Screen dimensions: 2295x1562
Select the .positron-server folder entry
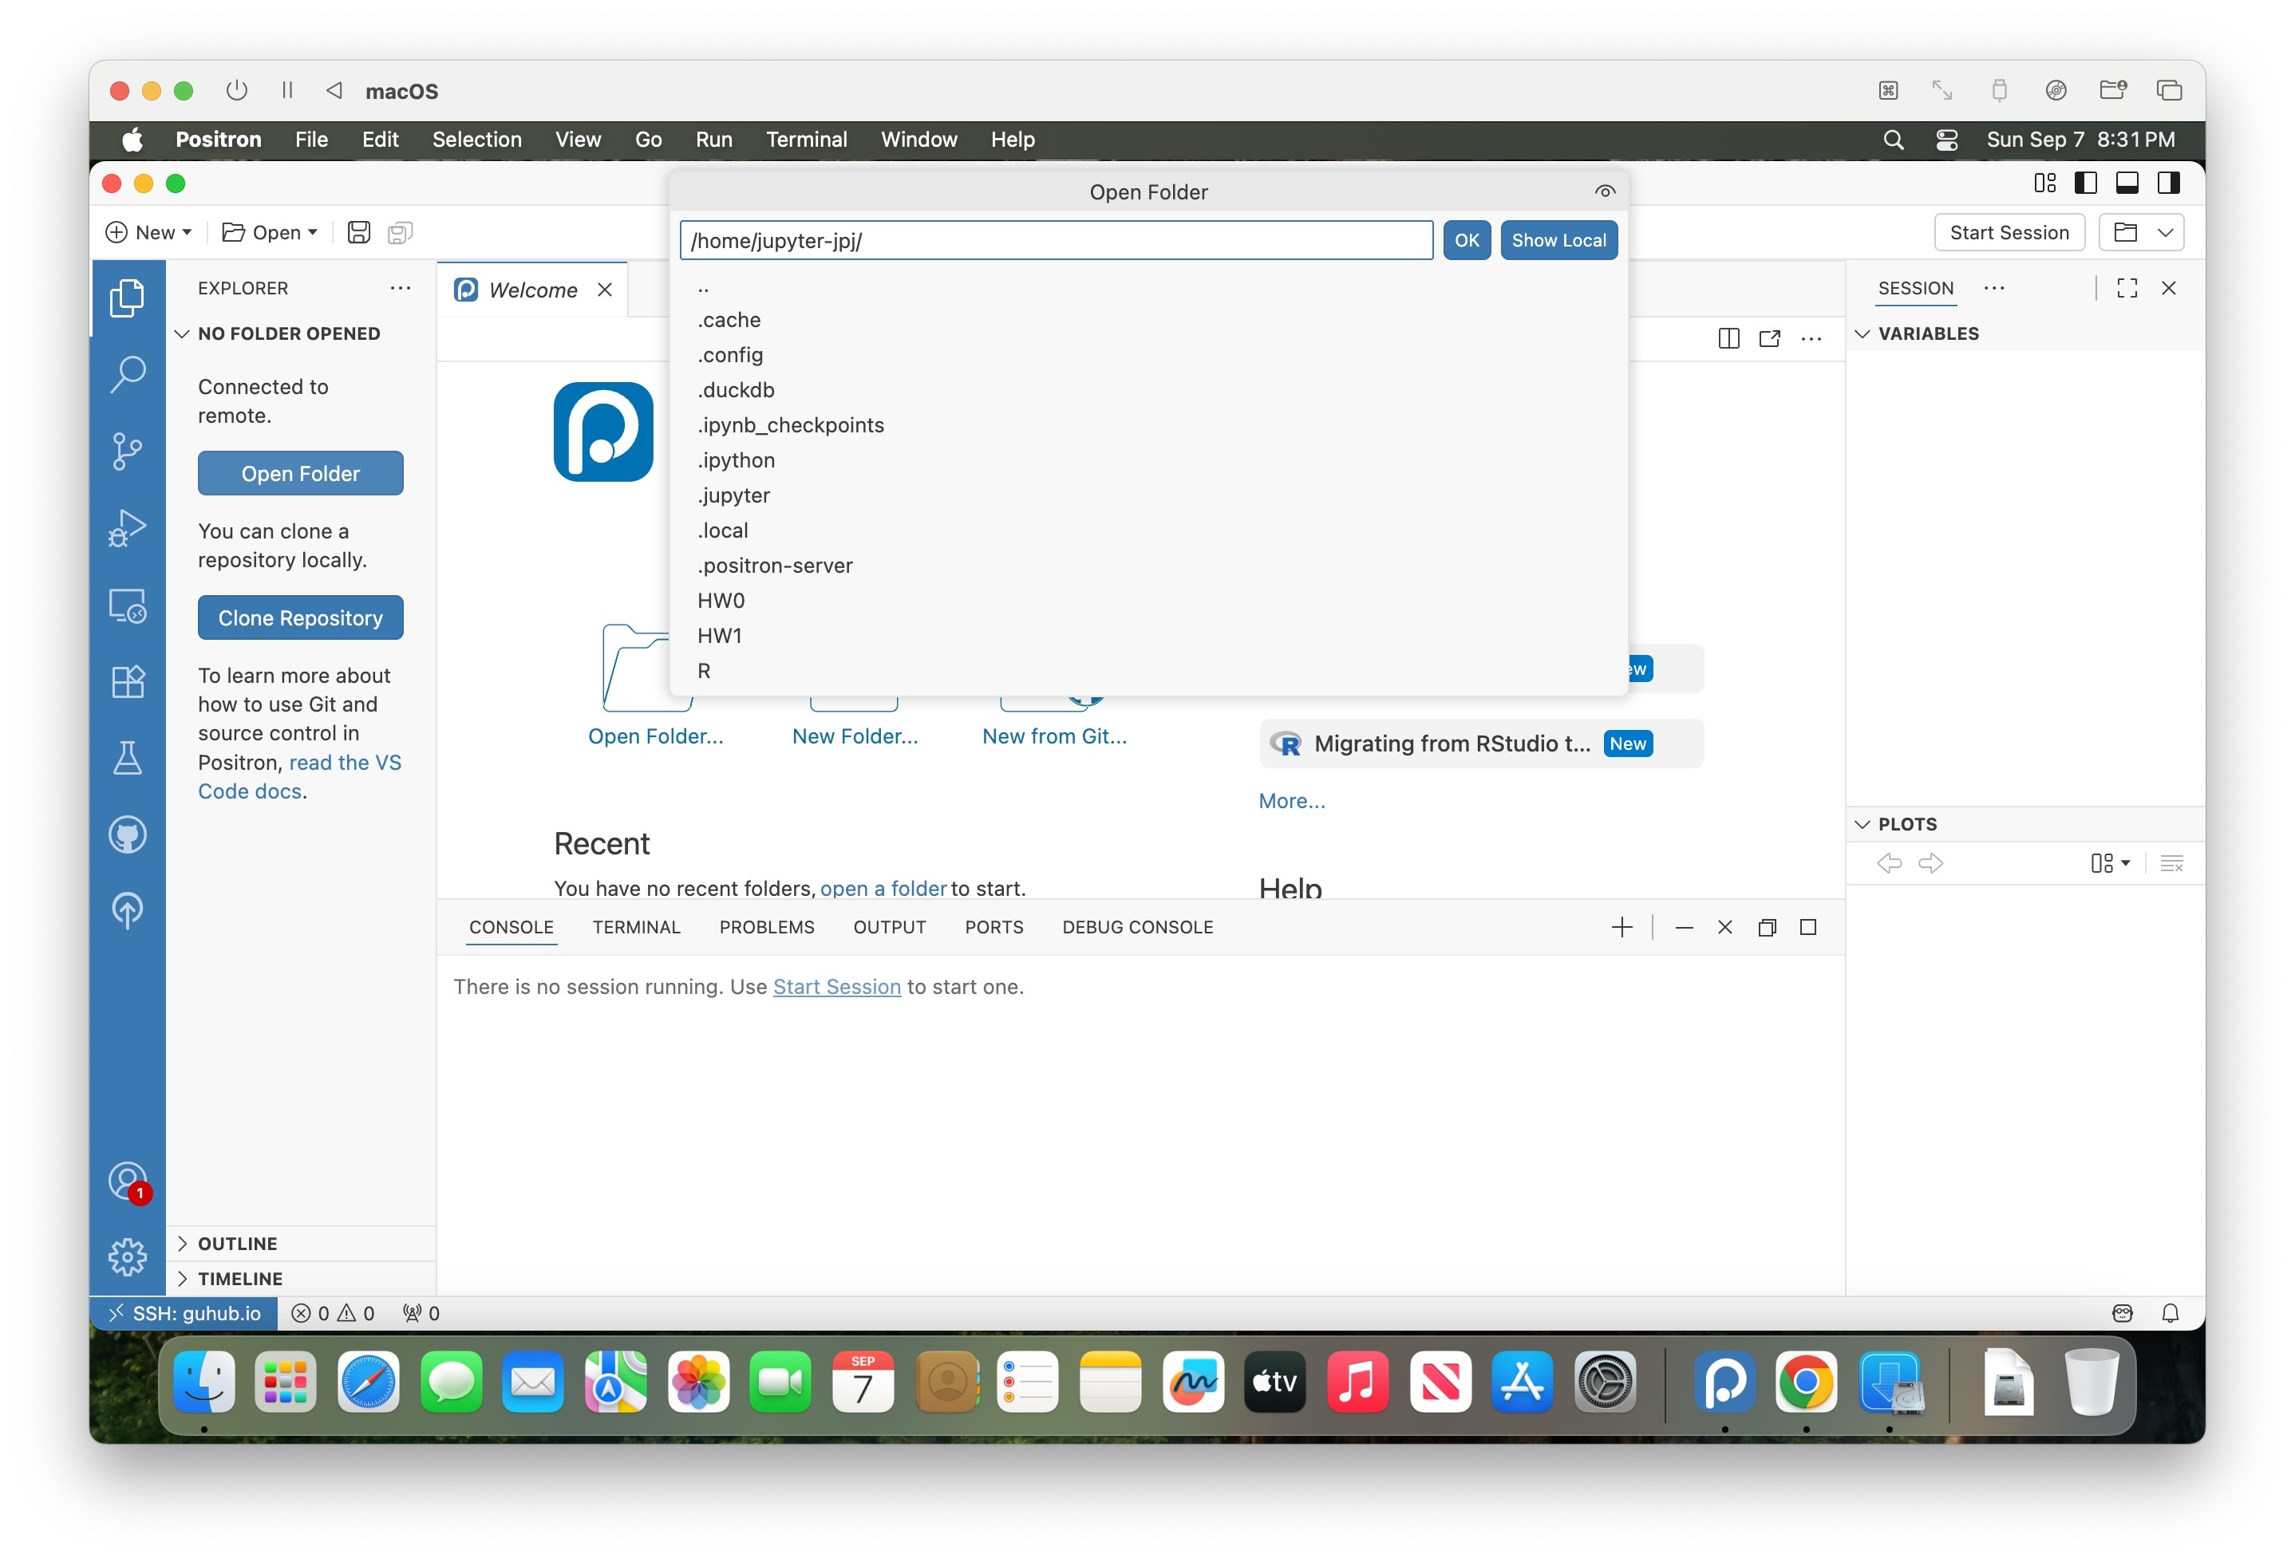pyautogui.click(x=1147, y=566)
